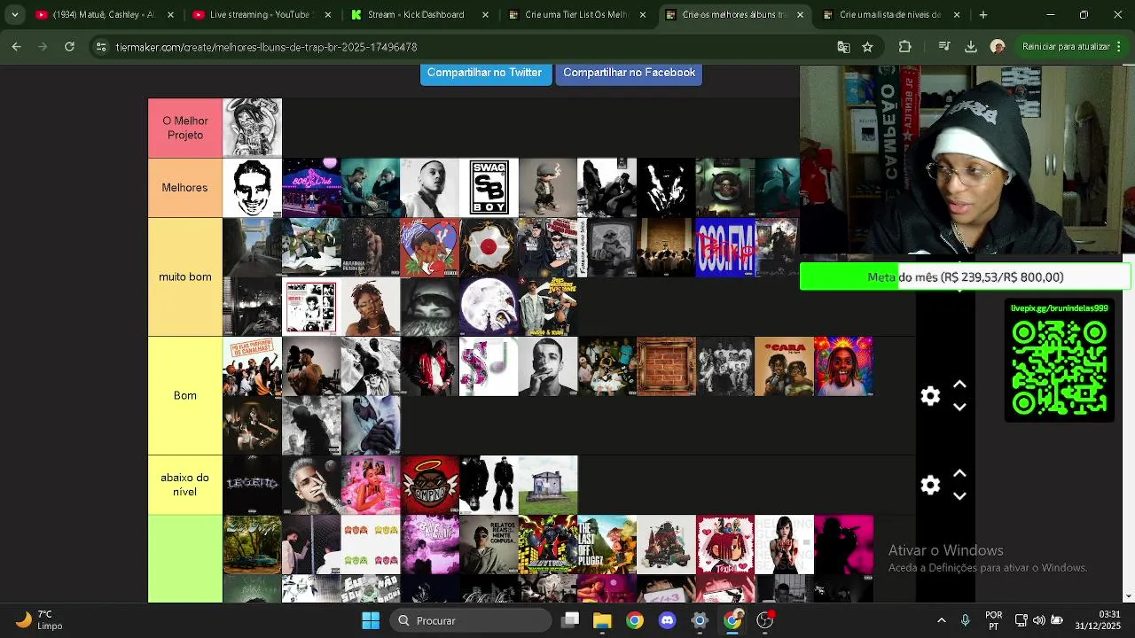Select the SWAG BOY album cover

[x=489, y=188]
